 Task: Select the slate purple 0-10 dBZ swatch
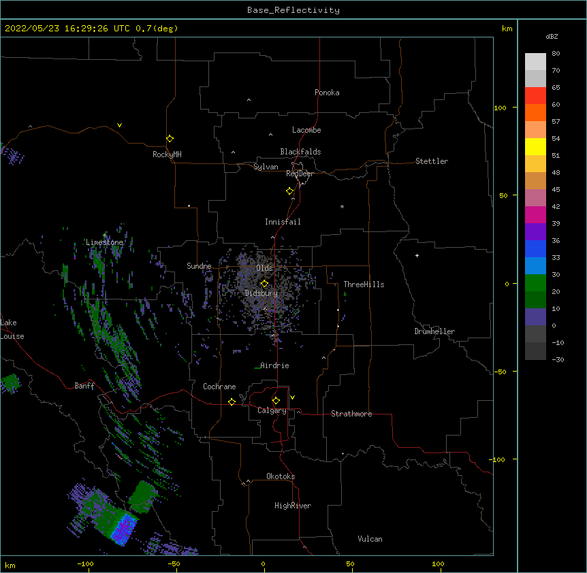coord(535,317)
